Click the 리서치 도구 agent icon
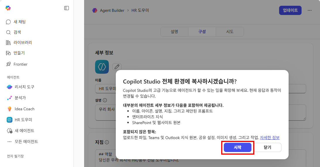The height and width of the screenshot is (167, 320). (10, 87)
